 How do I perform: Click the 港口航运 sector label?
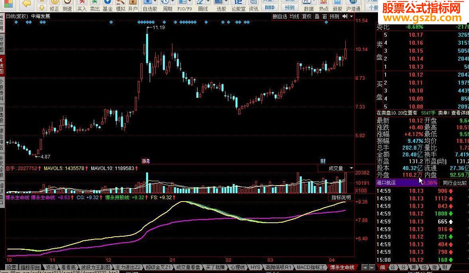[x=386, y=183]
